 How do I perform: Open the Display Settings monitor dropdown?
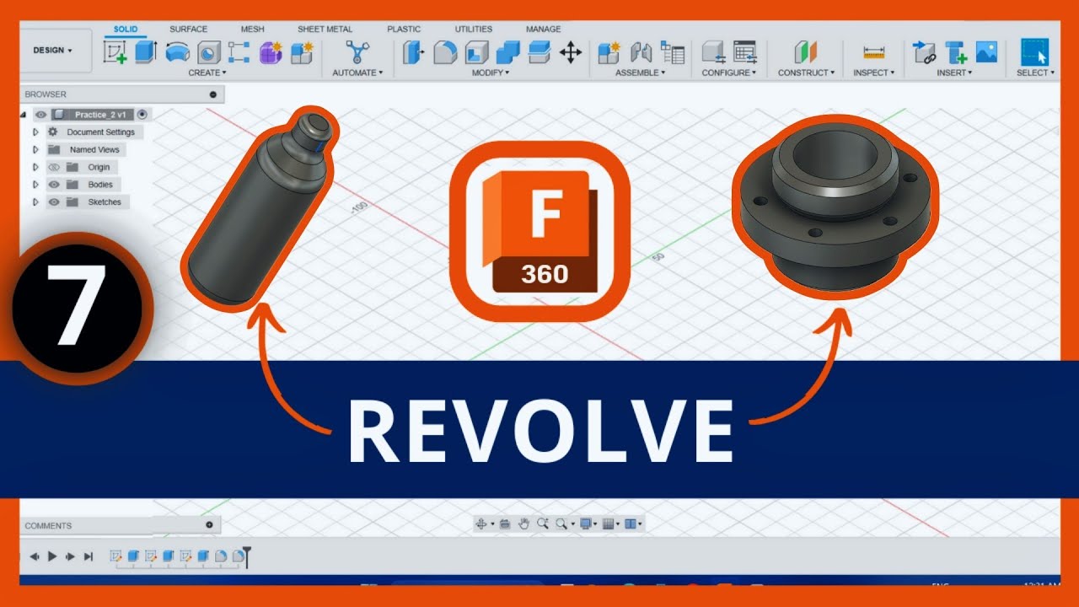click(x=588, y=524)
